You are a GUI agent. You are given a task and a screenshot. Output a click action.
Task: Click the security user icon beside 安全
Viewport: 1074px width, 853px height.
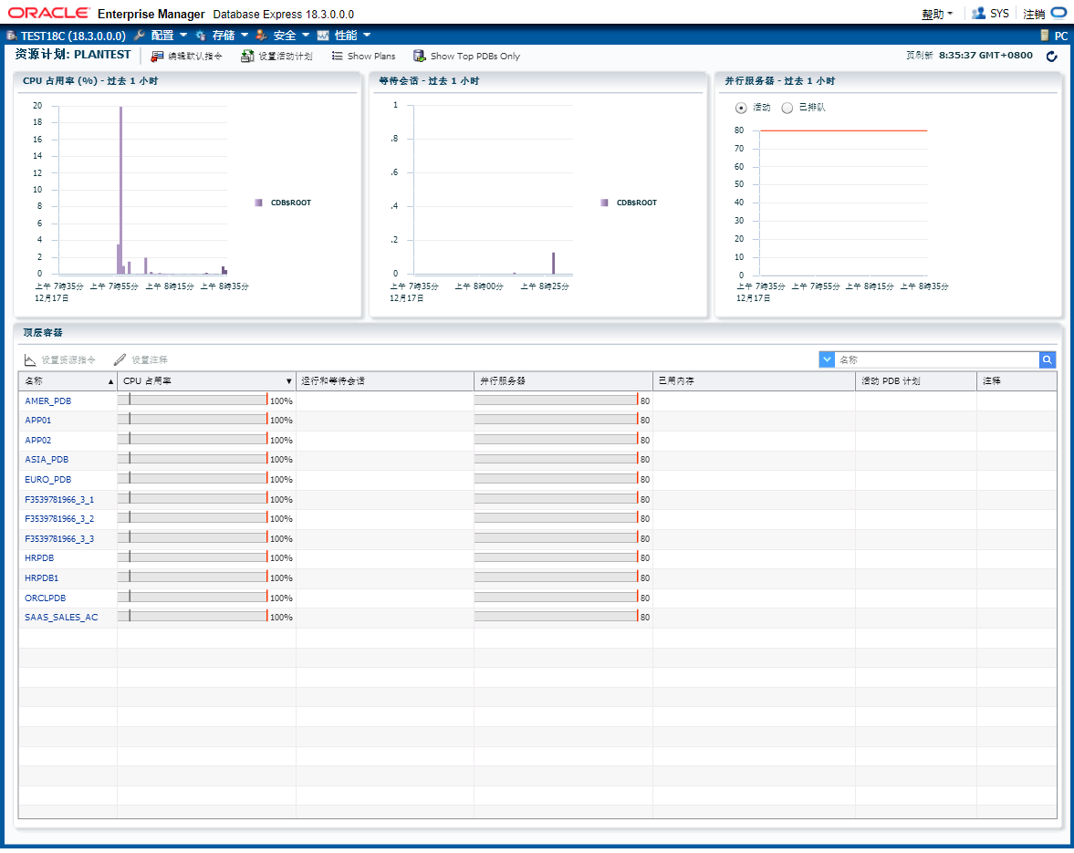pos(261,36)
